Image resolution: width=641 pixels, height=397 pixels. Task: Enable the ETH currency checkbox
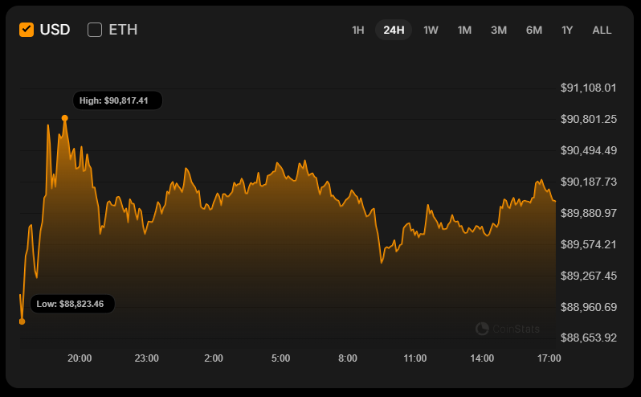click(x=95, y=30)
